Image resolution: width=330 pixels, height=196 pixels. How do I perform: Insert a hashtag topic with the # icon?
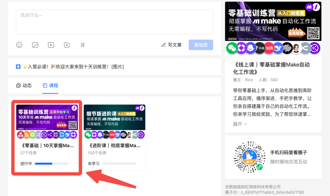click(x=82, y=45)
